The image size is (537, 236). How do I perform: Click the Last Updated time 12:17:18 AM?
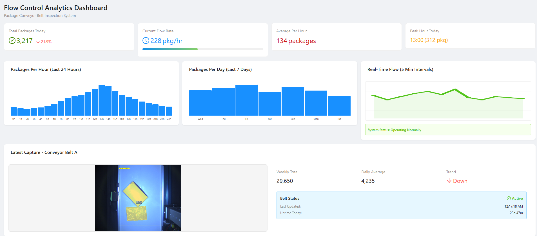513,206
